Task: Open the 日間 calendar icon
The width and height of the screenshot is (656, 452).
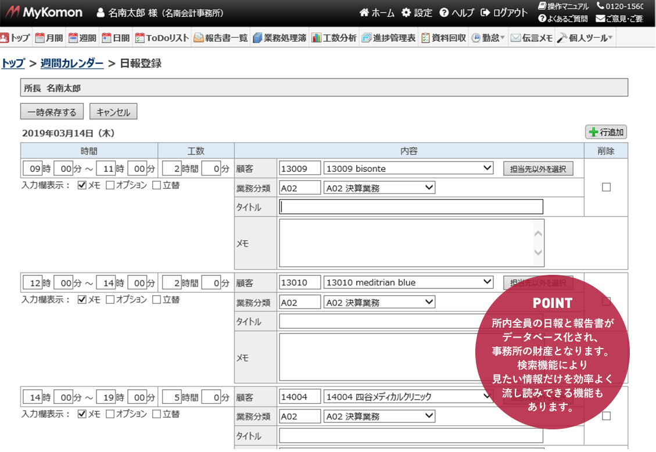Action: [107, 38]
